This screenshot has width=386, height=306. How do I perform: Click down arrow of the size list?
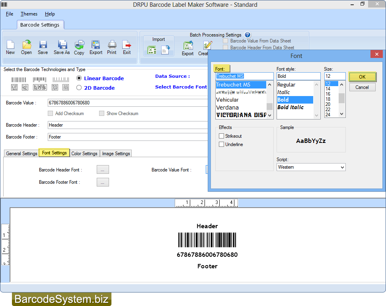click(x=341, y=114)
